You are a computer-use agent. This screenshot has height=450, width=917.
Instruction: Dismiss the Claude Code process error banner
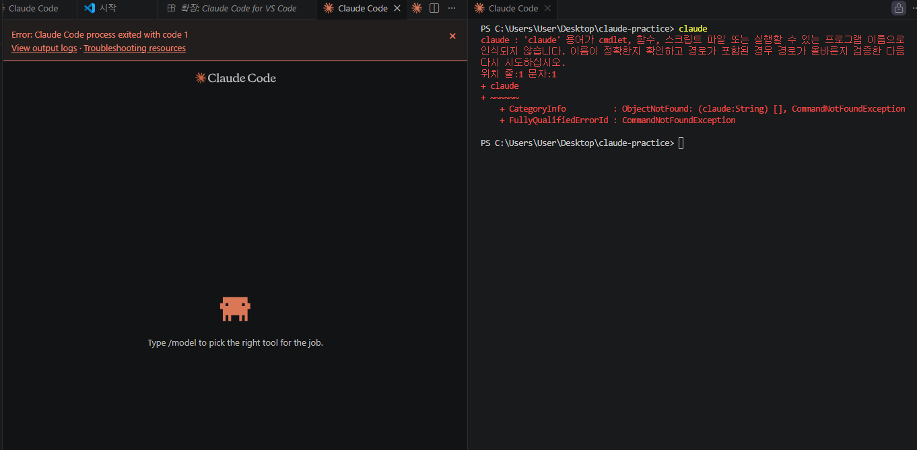[x=452, y=36]
